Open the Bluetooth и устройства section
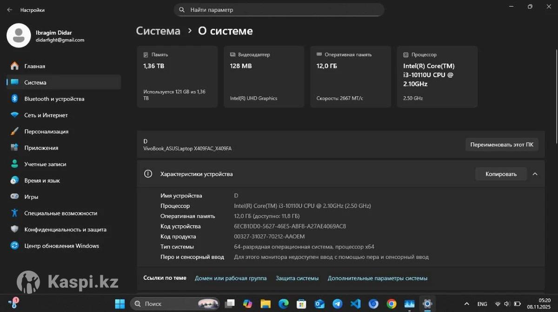The image size is (558, 312). click(54, 99)
